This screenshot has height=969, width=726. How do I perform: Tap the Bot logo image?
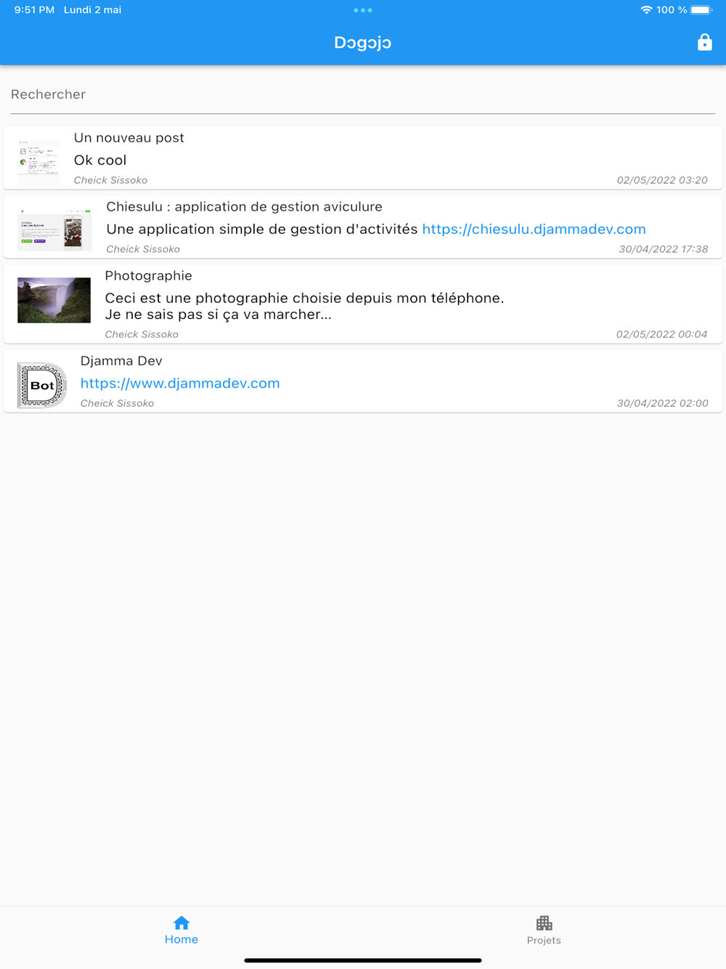(42, 385)
